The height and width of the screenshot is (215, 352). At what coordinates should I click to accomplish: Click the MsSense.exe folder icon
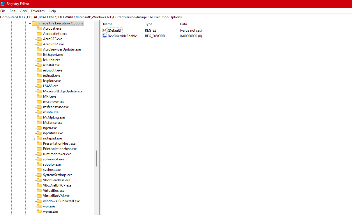click(x=39, y=123)
